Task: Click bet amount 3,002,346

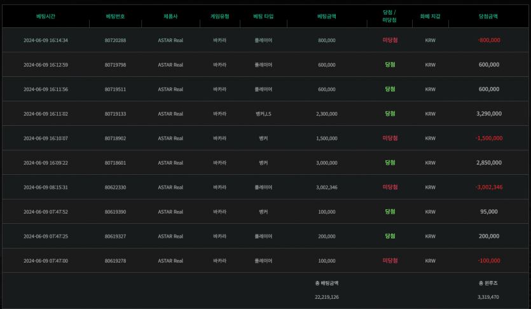Action: (x=327, y=187)
